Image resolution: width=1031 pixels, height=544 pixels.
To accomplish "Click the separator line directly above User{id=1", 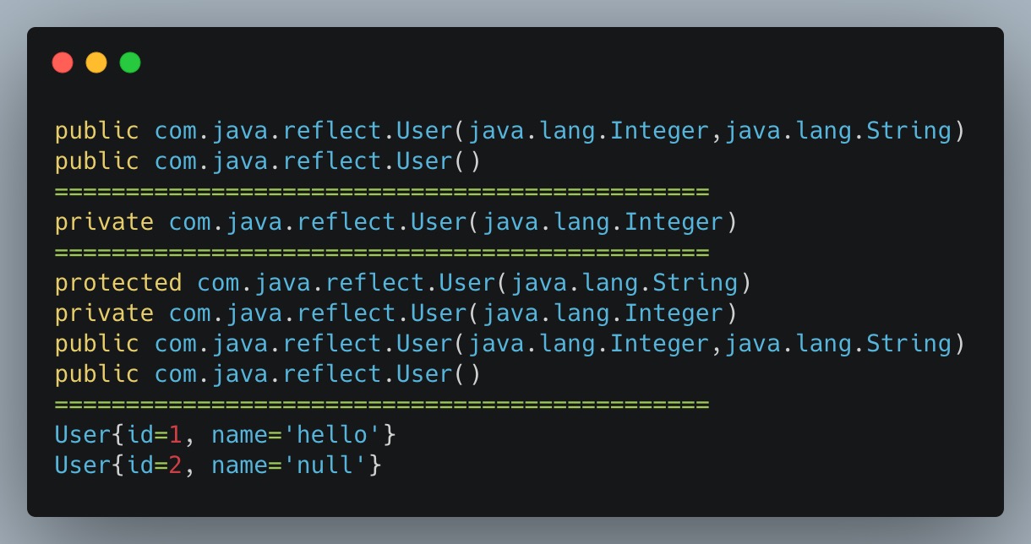I will click(381, 405).
